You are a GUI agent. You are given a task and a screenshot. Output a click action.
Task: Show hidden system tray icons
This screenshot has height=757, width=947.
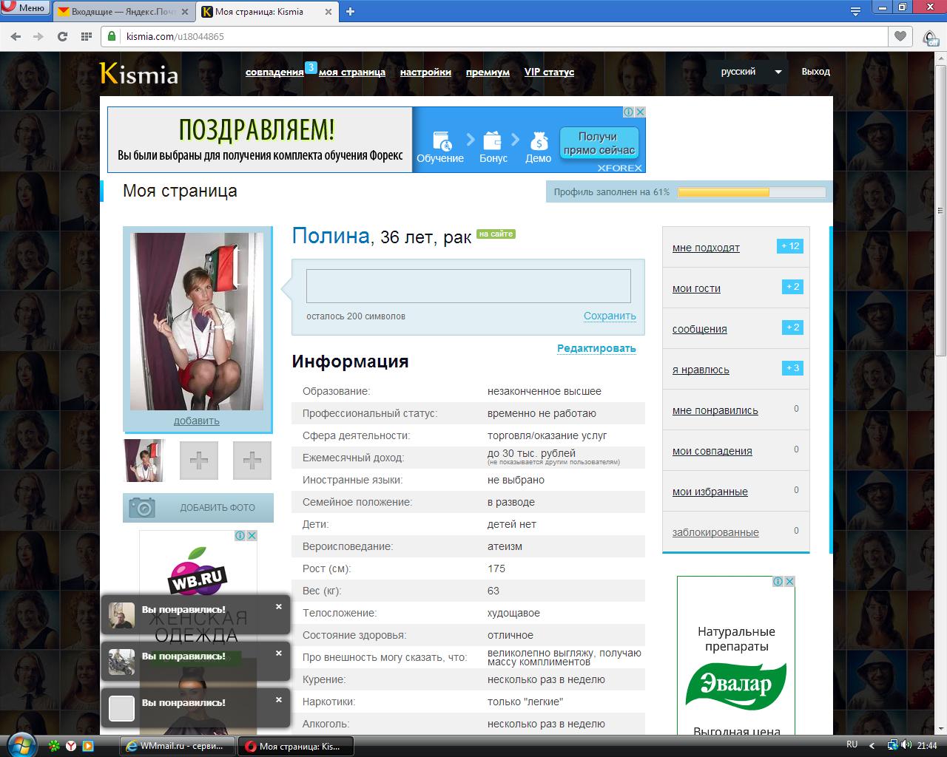tap(872, 746)
